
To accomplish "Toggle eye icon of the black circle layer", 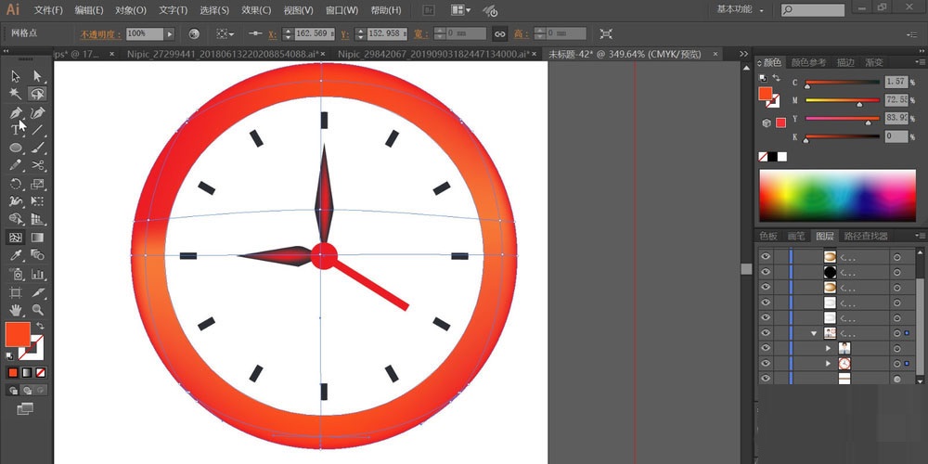I will tap(766, 272).
